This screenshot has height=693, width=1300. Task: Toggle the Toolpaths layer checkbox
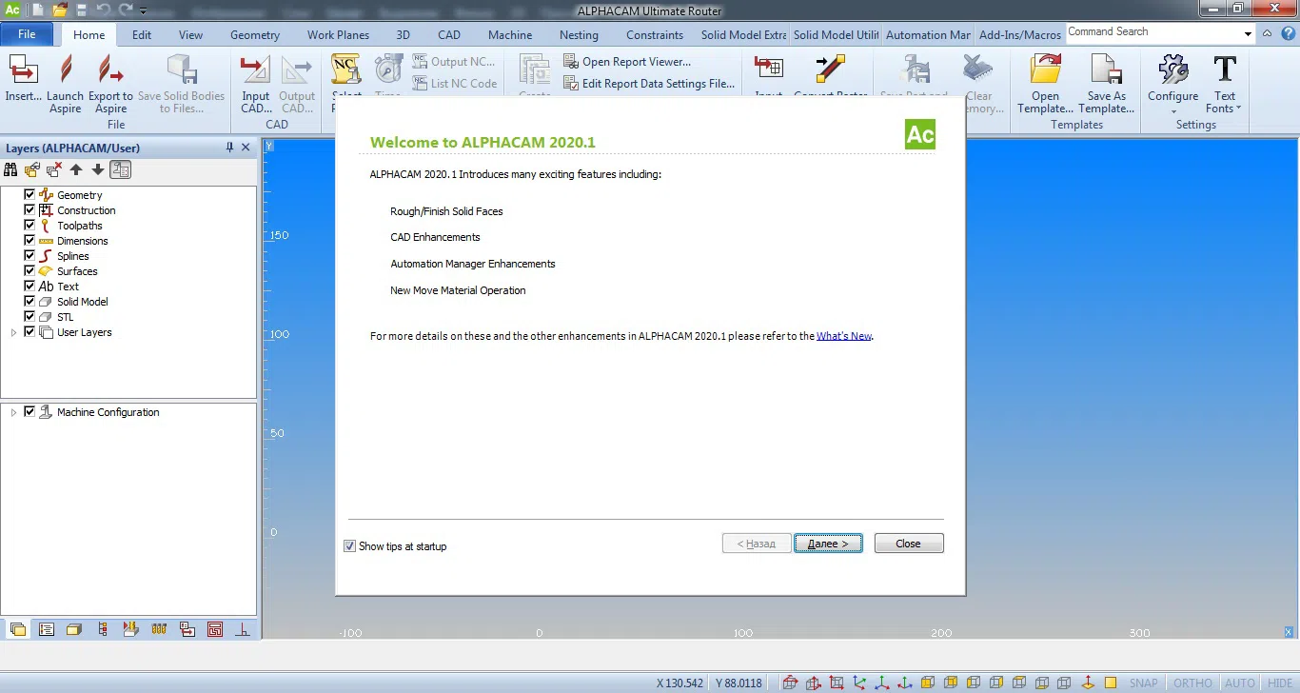click(30, 226)
